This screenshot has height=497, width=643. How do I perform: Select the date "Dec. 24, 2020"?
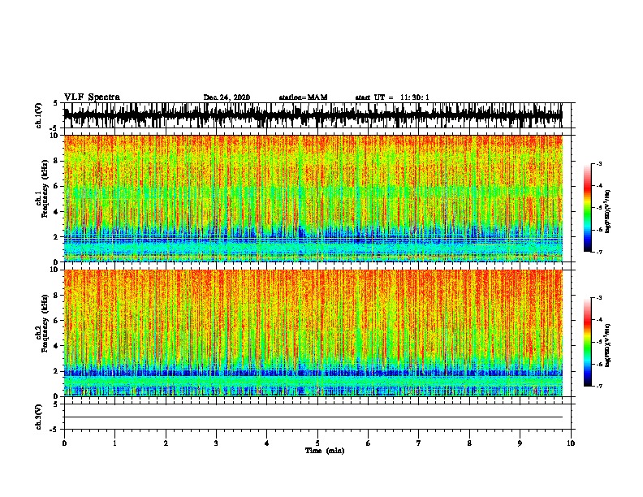[227, 97]
